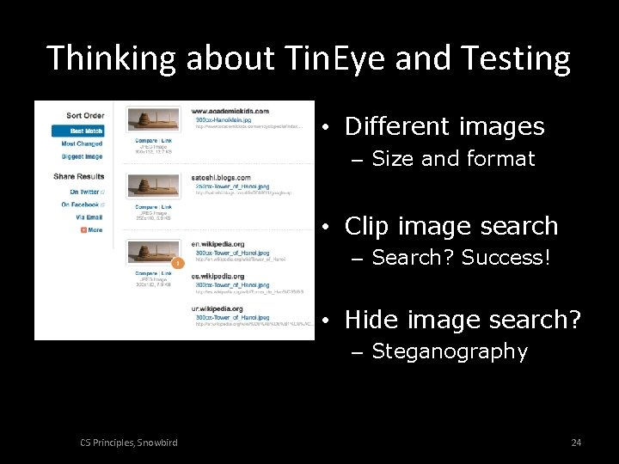
Task: Click Compare under the satoshi.blogs.com thumbnail
Action: click(146, 207)
